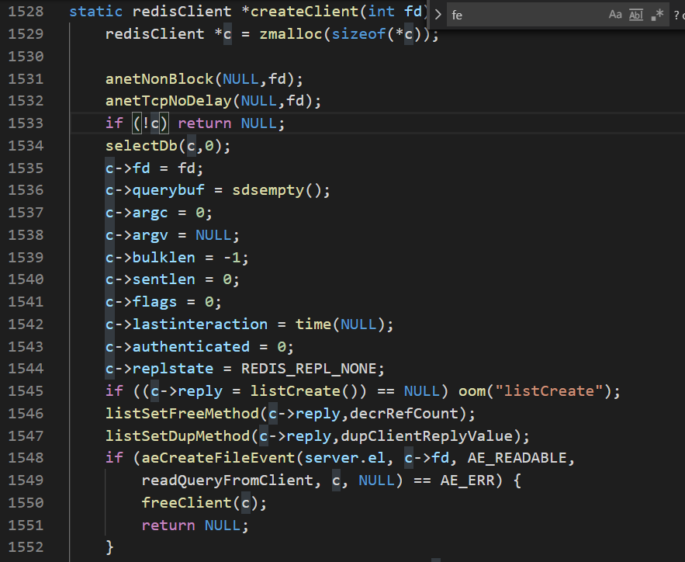Click the argv member on line 1538
Image resolution: width=685 pixels, height=562 pixels.
coord(150,235)
